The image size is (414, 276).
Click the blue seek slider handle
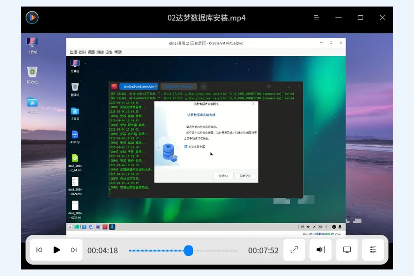[189, 250]
